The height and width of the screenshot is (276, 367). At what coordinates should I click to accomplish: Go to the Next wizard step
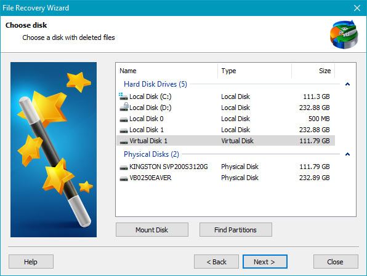(x=265, y=261)
